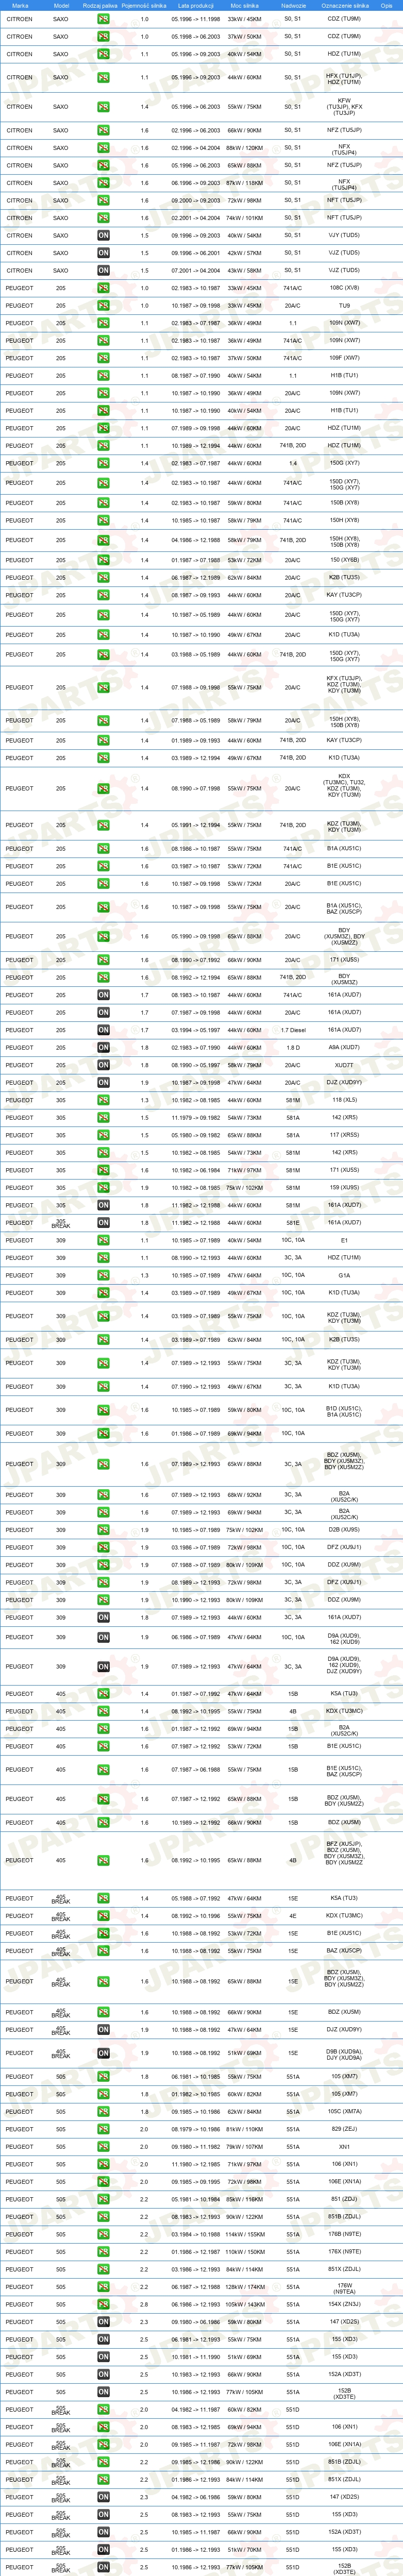Select the 1.7 Diesel body cell
Viewport: 403px width, 2576px height.
(x=293, y=1030)
